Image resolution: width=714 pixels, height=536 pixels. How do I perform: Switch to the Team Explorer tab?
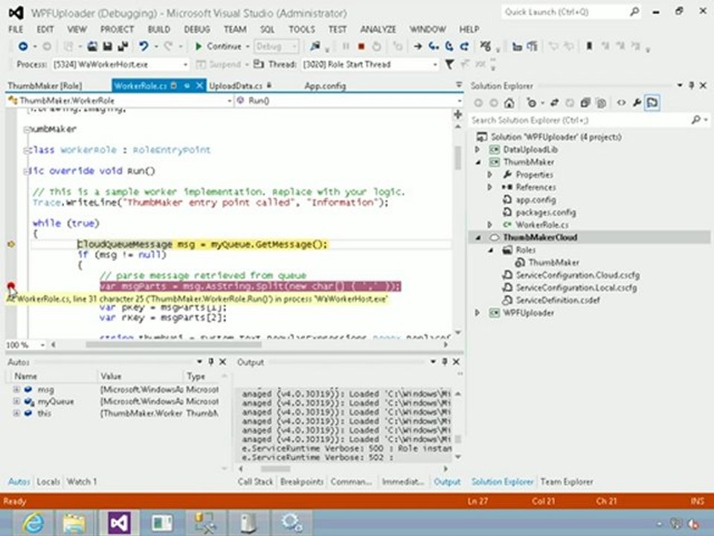(x=567, y=482)
